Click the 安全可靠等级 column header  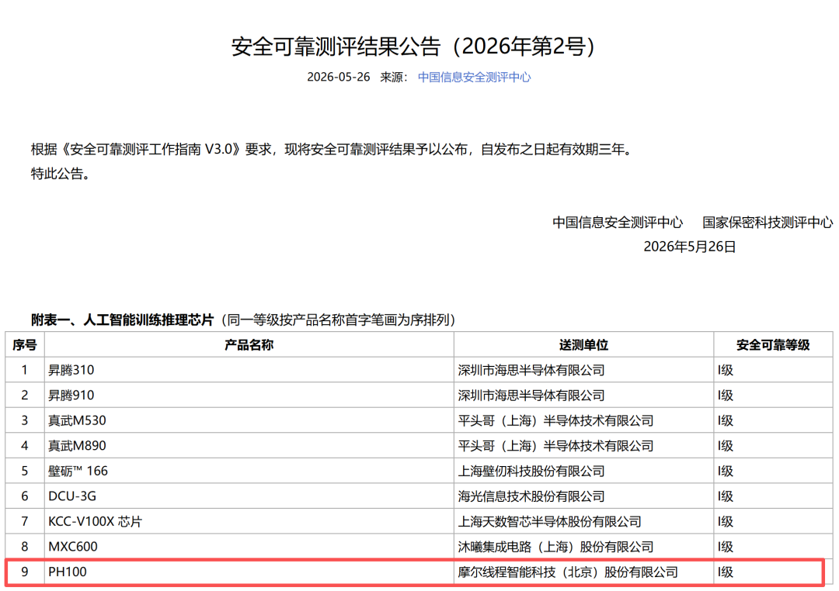tap(773, 344)
